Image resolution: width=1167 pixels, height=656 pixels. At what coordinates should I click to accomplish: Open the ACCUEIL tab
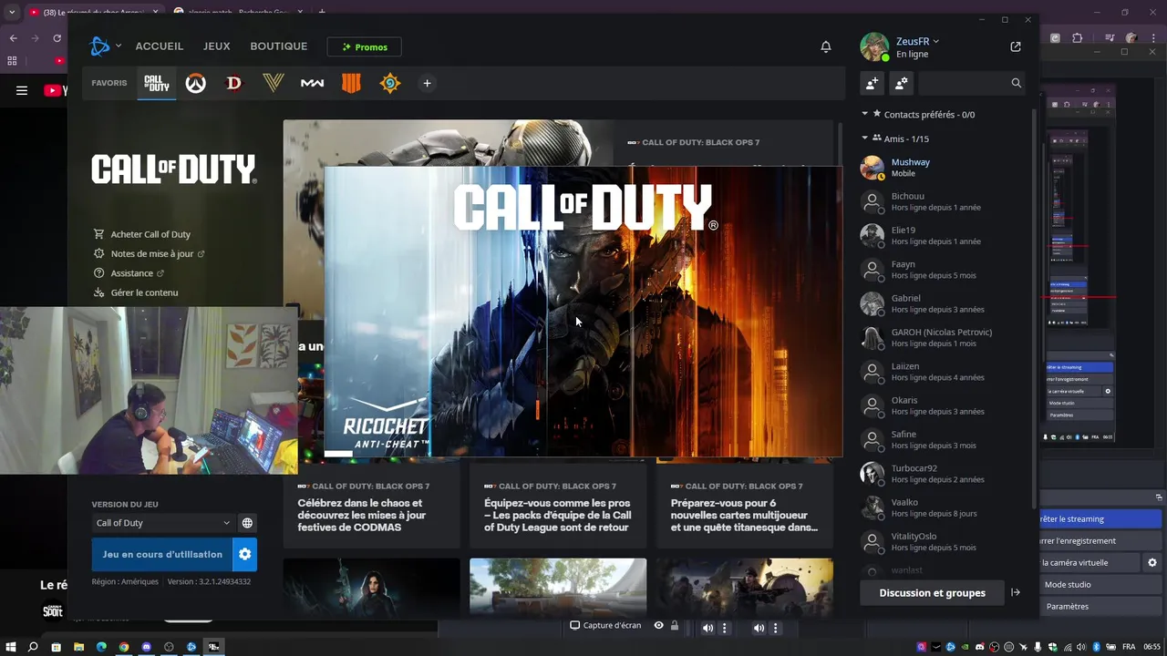(x=160, y=46)
